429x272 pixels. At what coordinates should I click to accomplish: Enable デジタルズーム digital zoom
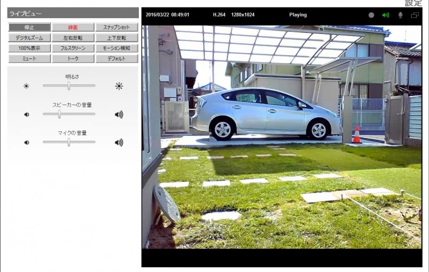coord(29,38)
